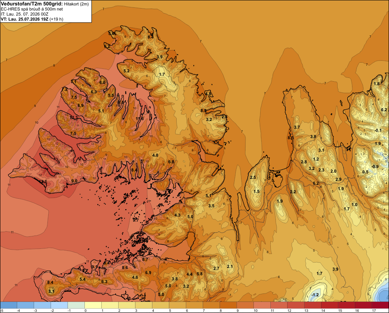The image size is (389, 313).
Task: Click the 2.2 temperature value
Action: pyautogui.click(x=293, y=192)
